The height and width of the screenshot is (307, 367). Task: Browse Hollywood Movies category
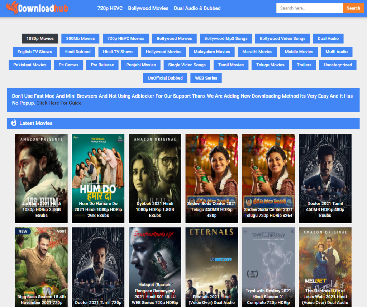click(163, 52)
